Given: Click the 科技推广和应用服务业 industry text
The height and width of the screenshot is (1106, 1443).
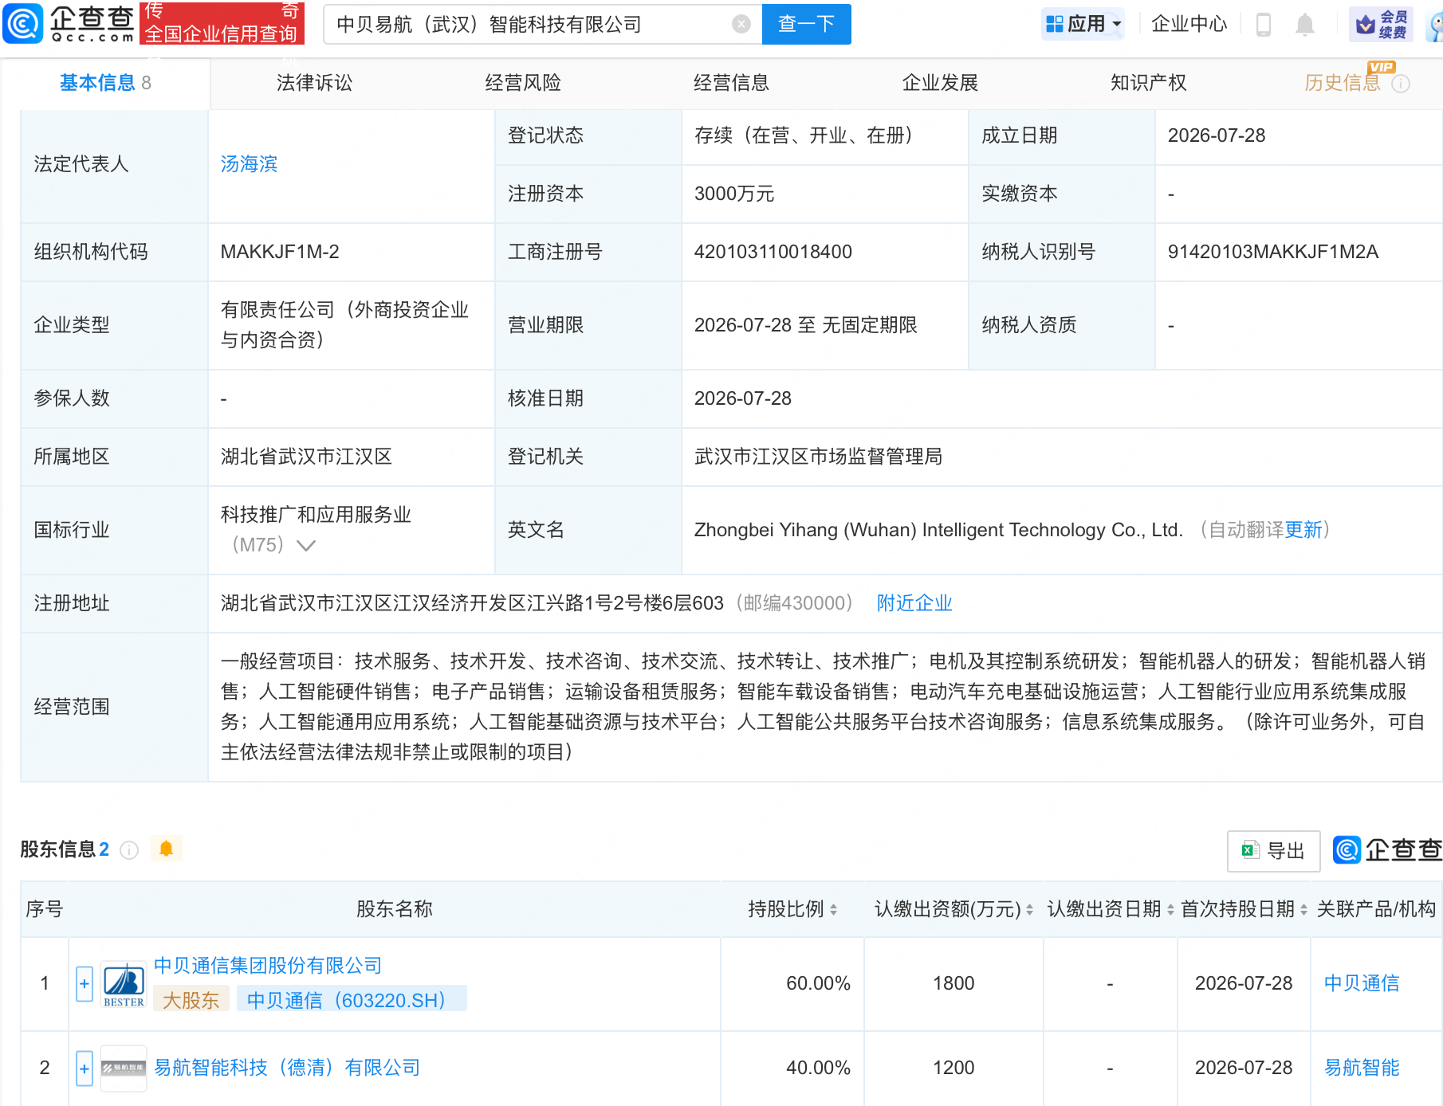Looking at the screenshot, I should coord(316,515).
